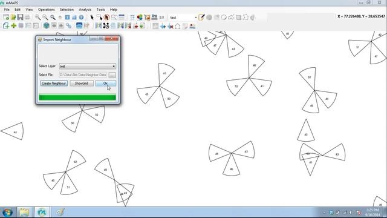Click the mMAPS taskbar icon
The height and width of the screenshot is (218, 387).
click(42, 212)
